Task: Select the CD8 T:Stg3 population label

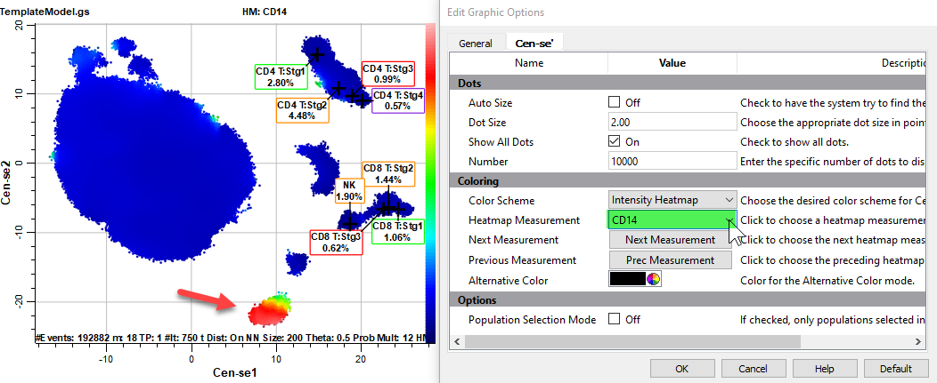Action: pyautogui.click(x=336, y=243)
